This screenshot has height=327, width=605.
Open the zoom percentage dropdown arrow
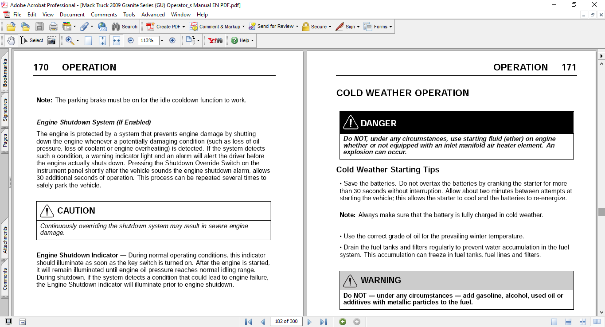(x=162, y=40)
